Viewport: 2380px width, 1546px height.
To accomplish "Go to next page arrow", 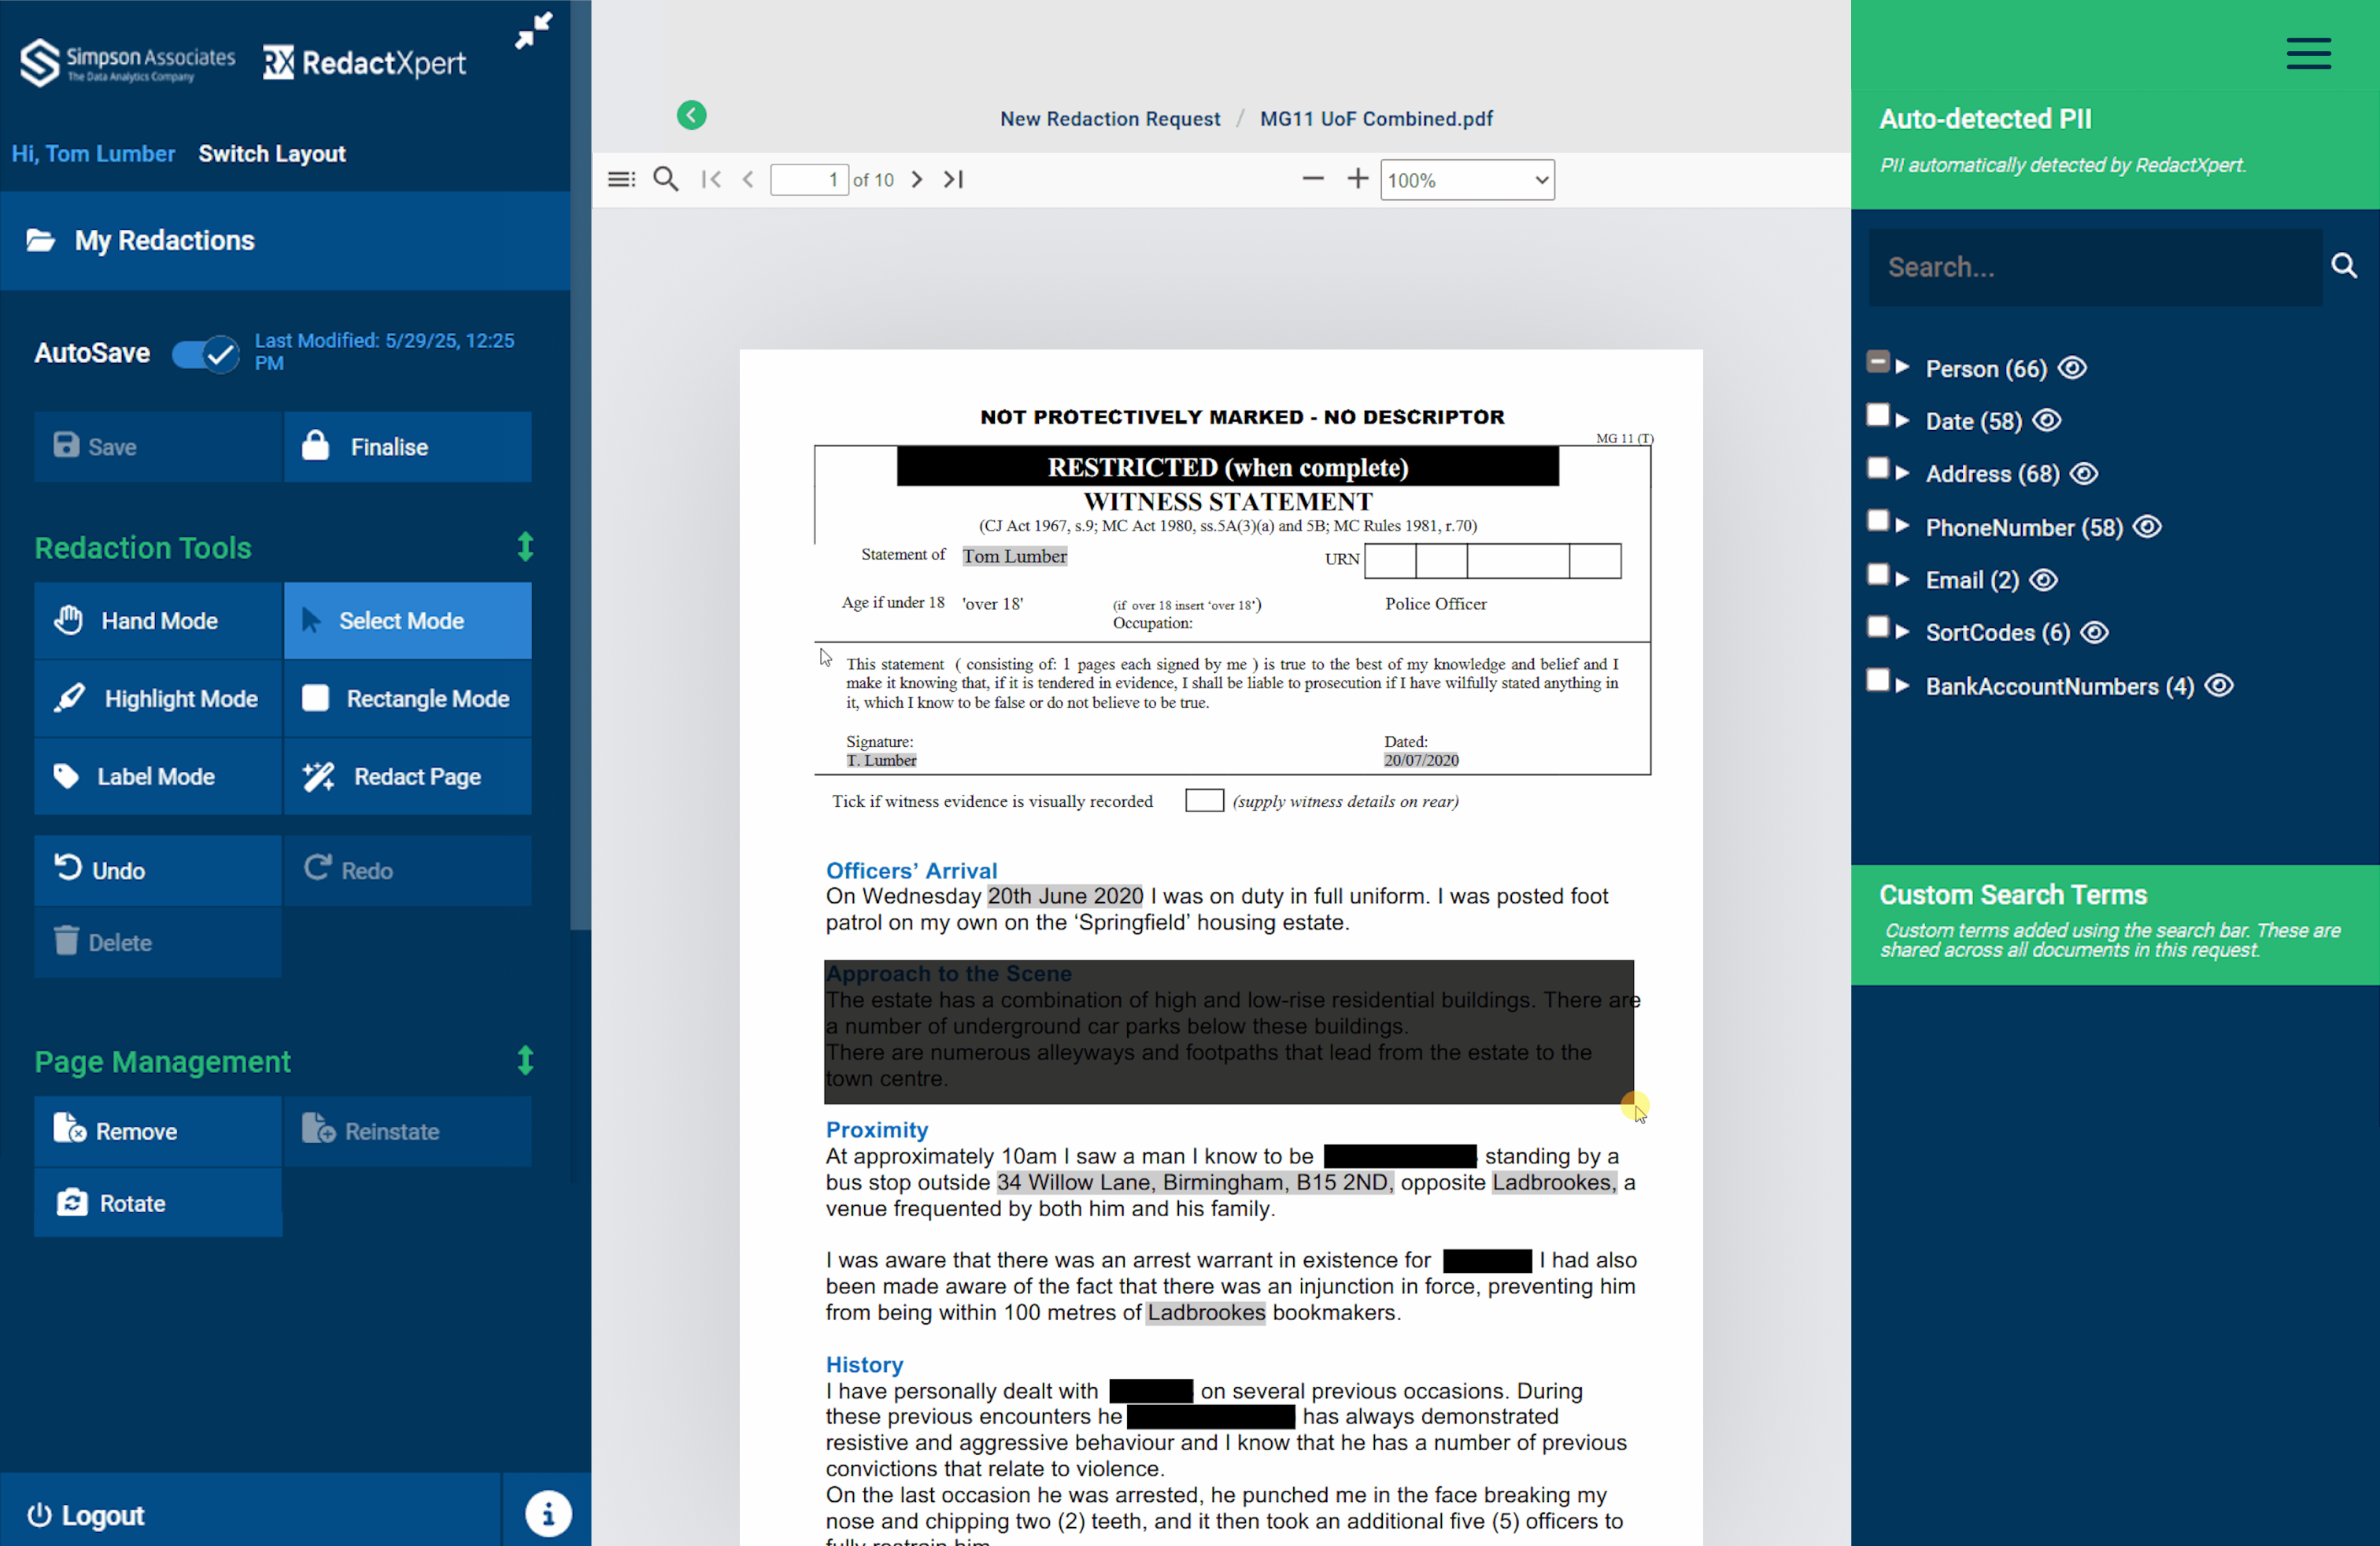I will click(x=916, y=179).
